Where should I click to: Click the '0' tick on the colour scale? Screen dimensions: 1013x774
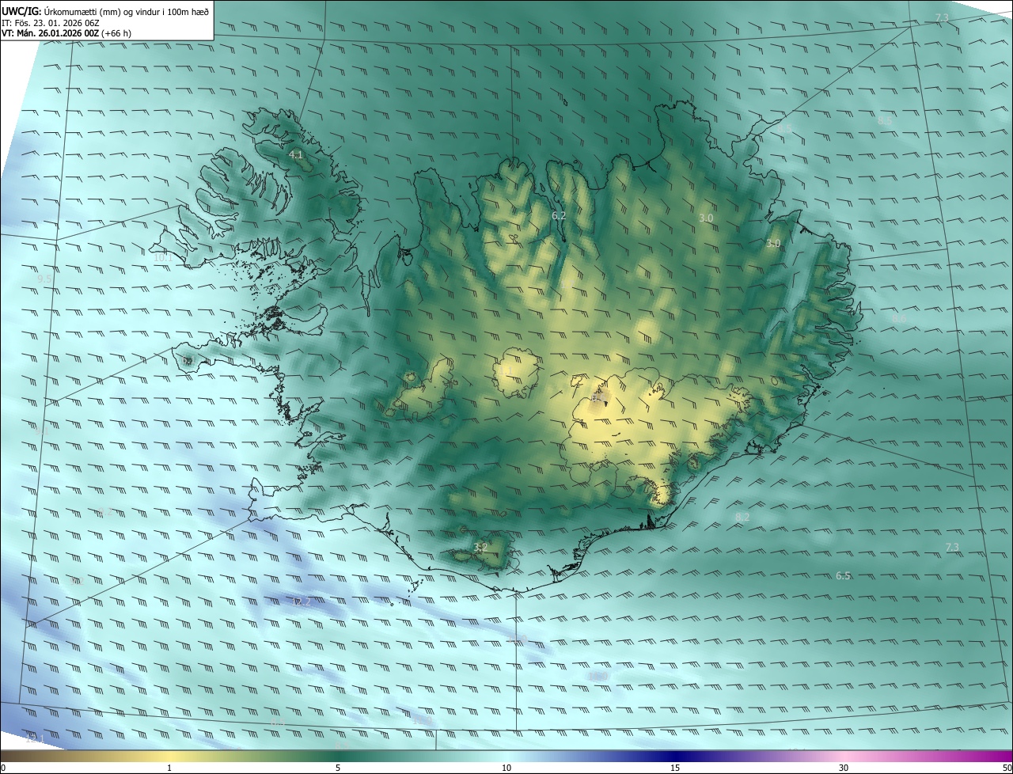pyautogui.click(x=2, y=768)
